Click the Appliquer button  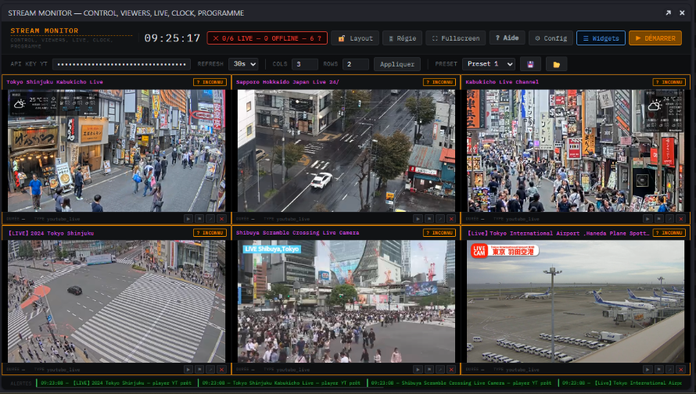[x=396, y=64]
